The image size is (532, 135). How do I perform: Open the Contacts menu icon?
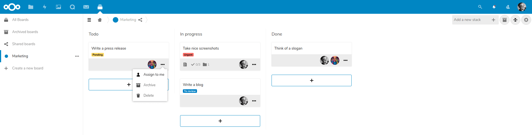click(x=508, y=7)
